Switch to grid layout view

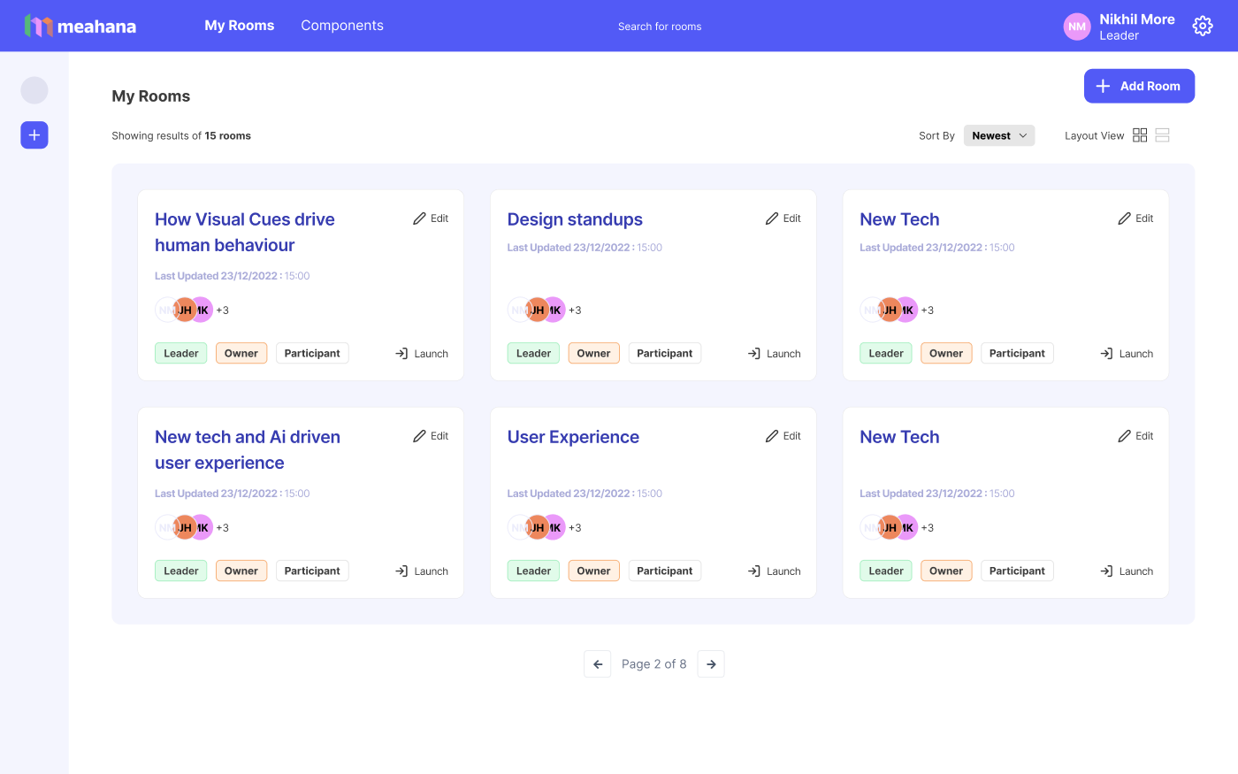[x=1140, y=135]
